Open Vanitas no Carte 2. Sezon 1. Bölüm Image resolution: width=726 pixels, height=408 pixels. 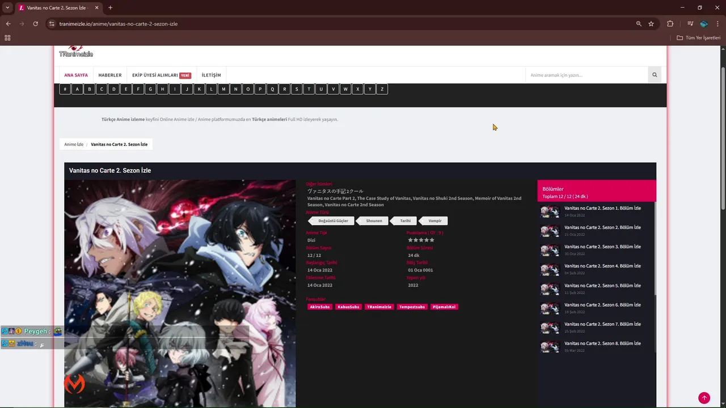(602, 208)
